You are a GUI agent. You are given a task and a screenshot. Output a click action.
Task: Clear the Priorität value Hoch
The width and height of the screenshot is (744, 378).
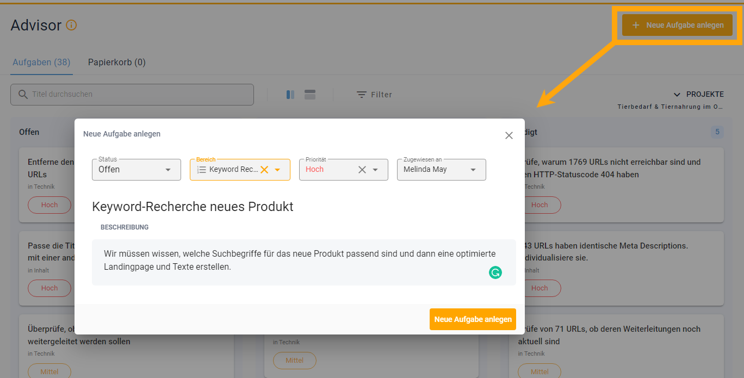[362, 170]
